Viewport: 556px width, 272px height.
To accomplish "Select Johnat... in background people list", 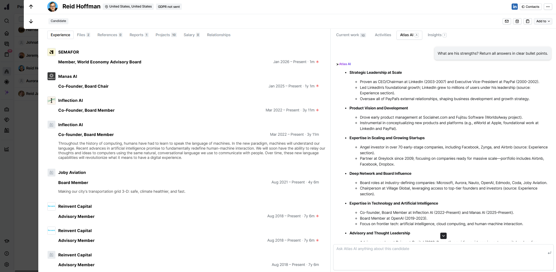I will click(28, 43).
